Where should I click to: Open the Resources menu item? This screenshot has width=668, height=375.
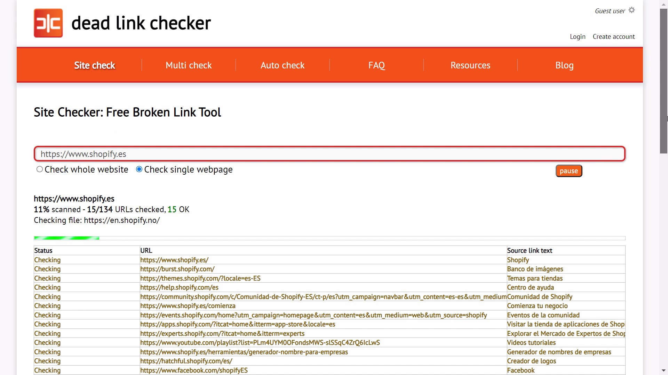[470, 65]
